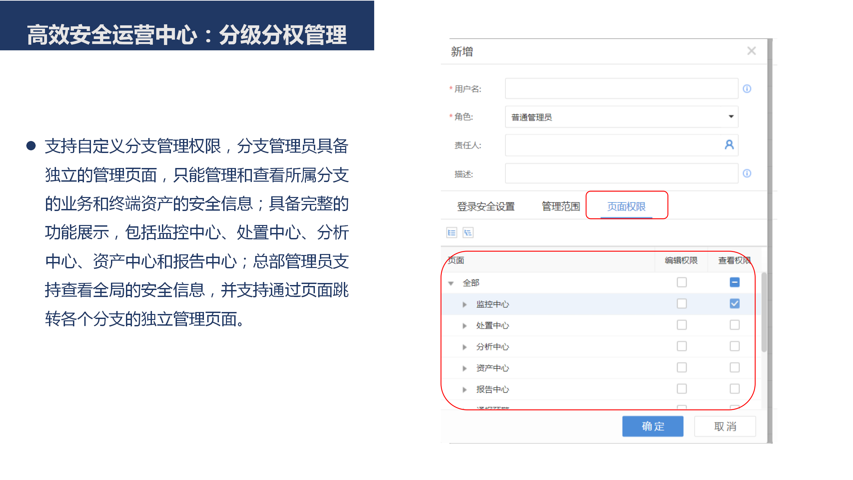Switch to the 登录安全设置 tab
Screen dimensions: 853x480
tap(485, 207)
